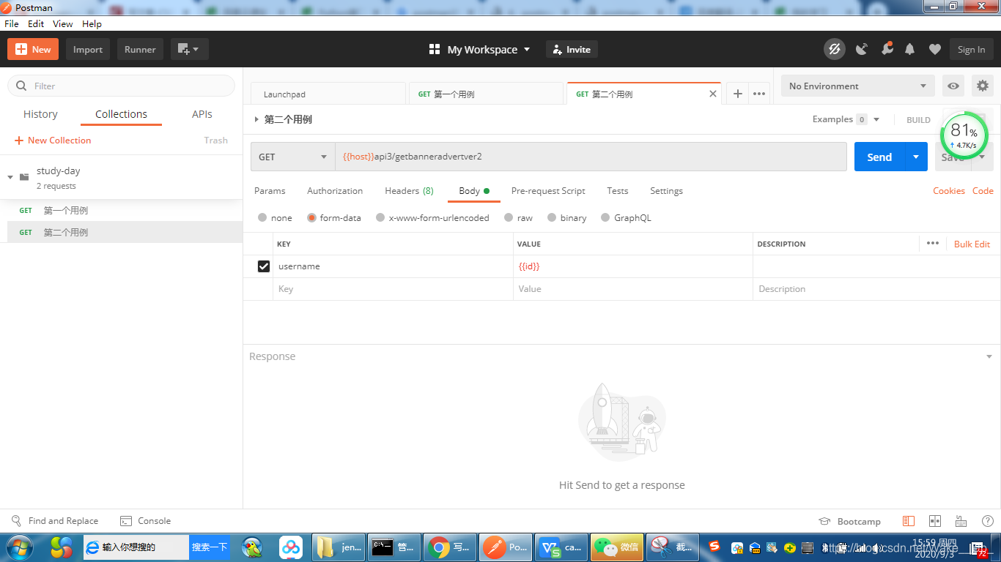Click the Import button

[88, 49]
